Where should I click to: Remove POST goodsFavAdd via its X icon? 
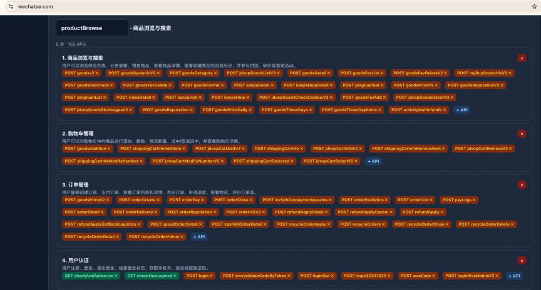click(384, 97)
